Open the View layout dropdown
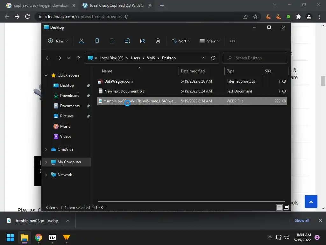326x245 pixels. (x=209, y=41)
